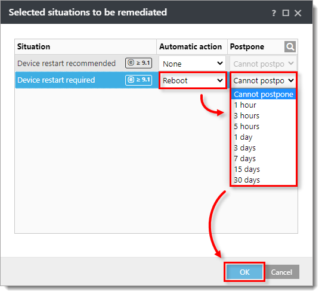The width and height of the screenshot is (322, 295).
Task: Click the Cancel button
Action: point(281,272)
